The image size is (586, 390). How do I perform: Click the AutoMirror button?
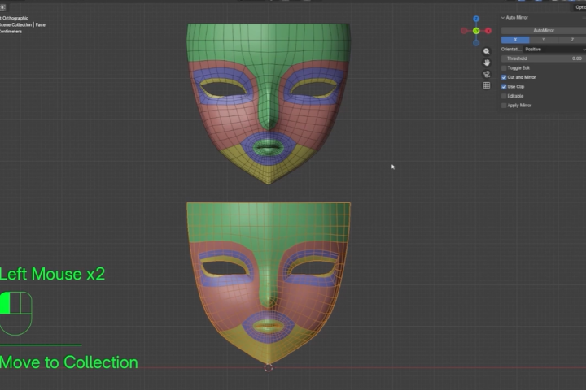[544, 30]
